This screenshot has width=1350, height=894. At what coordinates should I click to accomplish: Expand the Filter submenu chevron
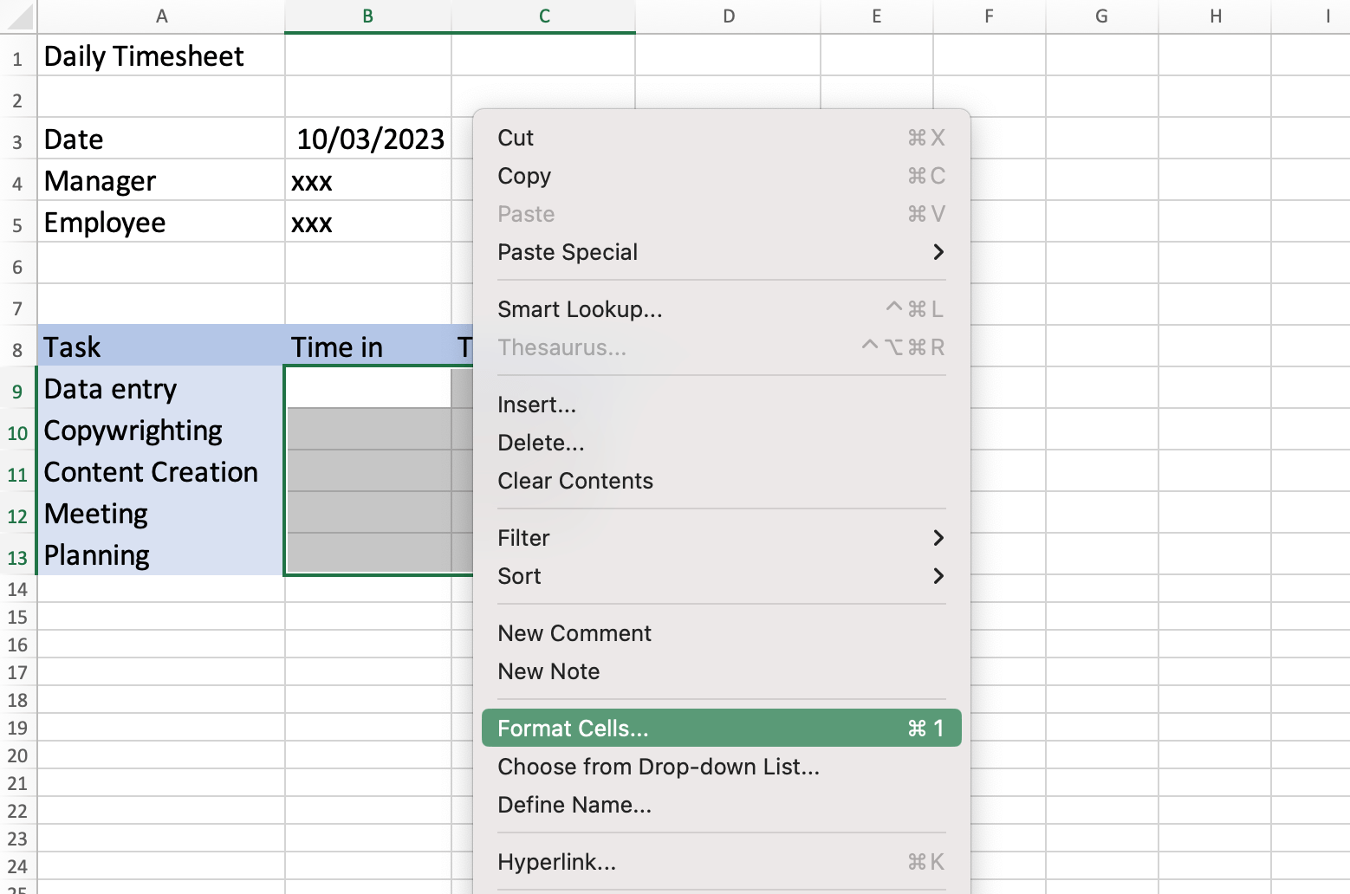938,538
